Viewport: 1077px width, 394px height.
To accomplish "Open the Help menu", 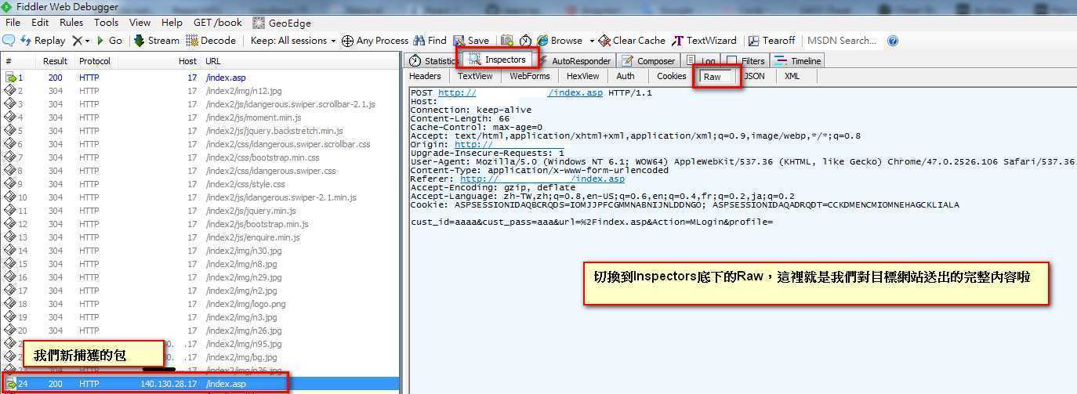I will [172, 23].
